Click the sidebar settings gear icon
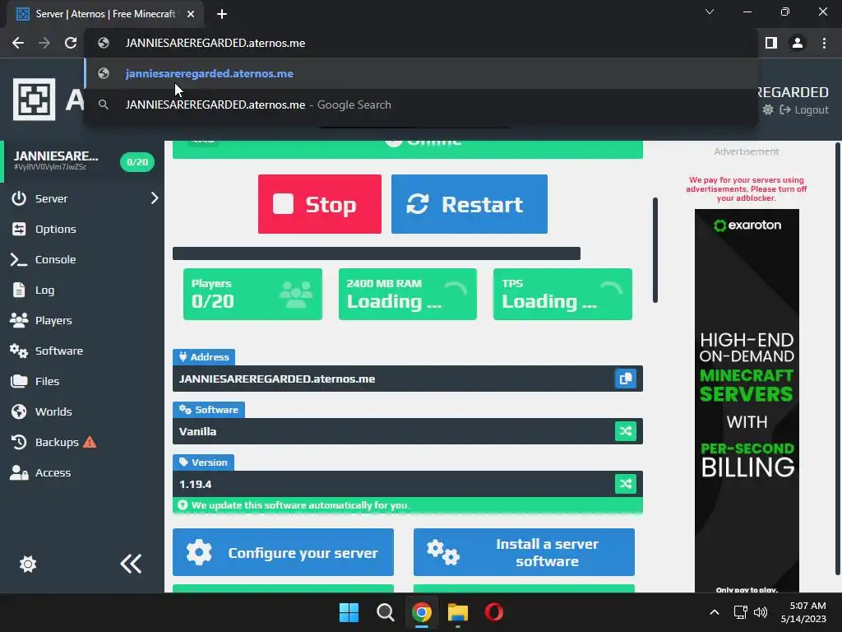This screenshot has width=842, height=632. 28,564
